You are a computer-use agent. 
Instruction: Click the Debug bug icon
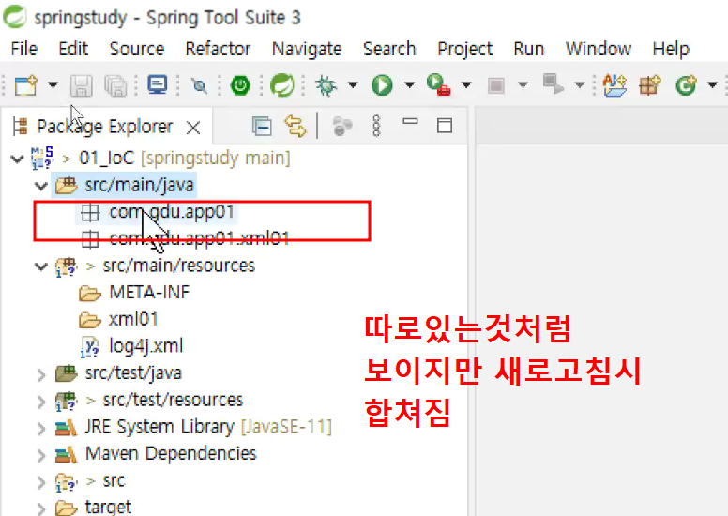(x=326, y=85)
